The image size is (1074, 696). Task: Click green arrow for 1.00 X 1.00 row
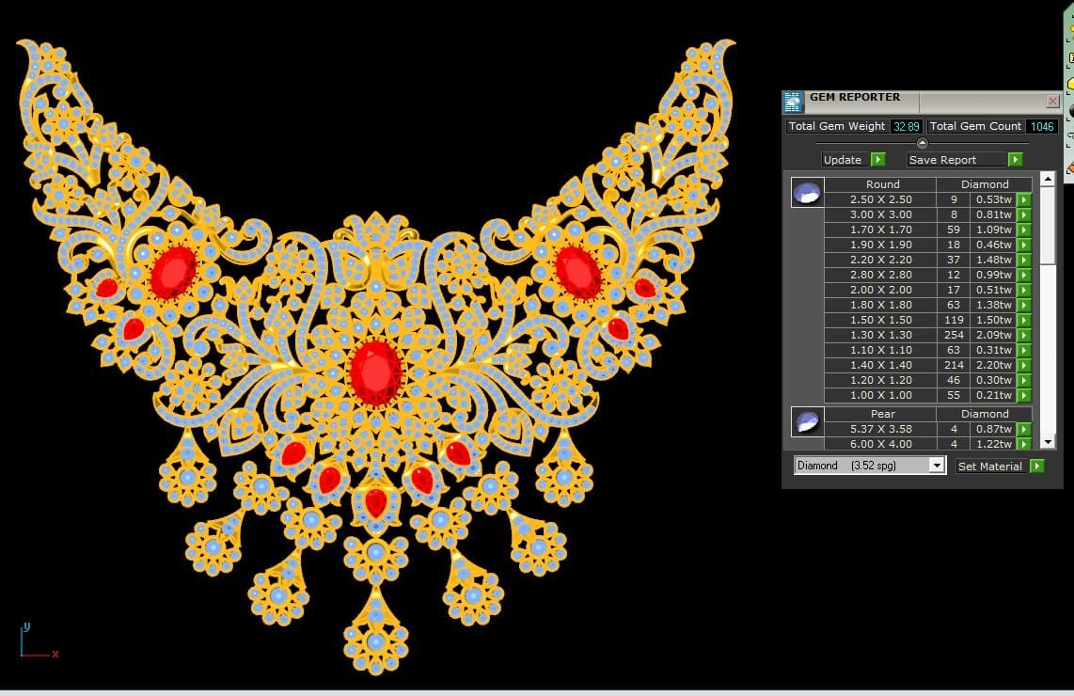click(x=1024, y=395)
